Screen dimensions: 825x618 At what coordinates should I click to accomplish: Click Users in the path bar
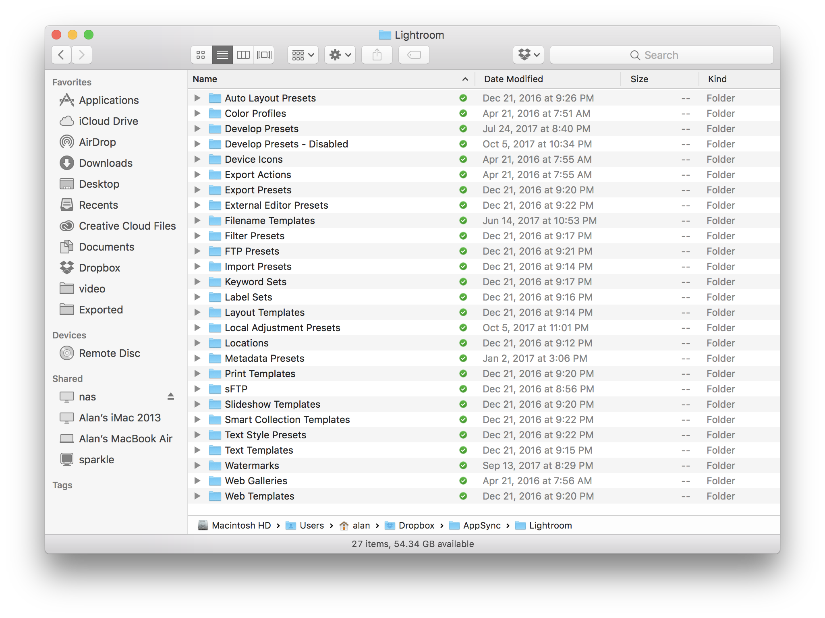pos(305,525)
